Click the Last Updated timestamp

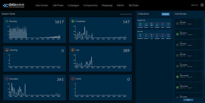(126, 14)
